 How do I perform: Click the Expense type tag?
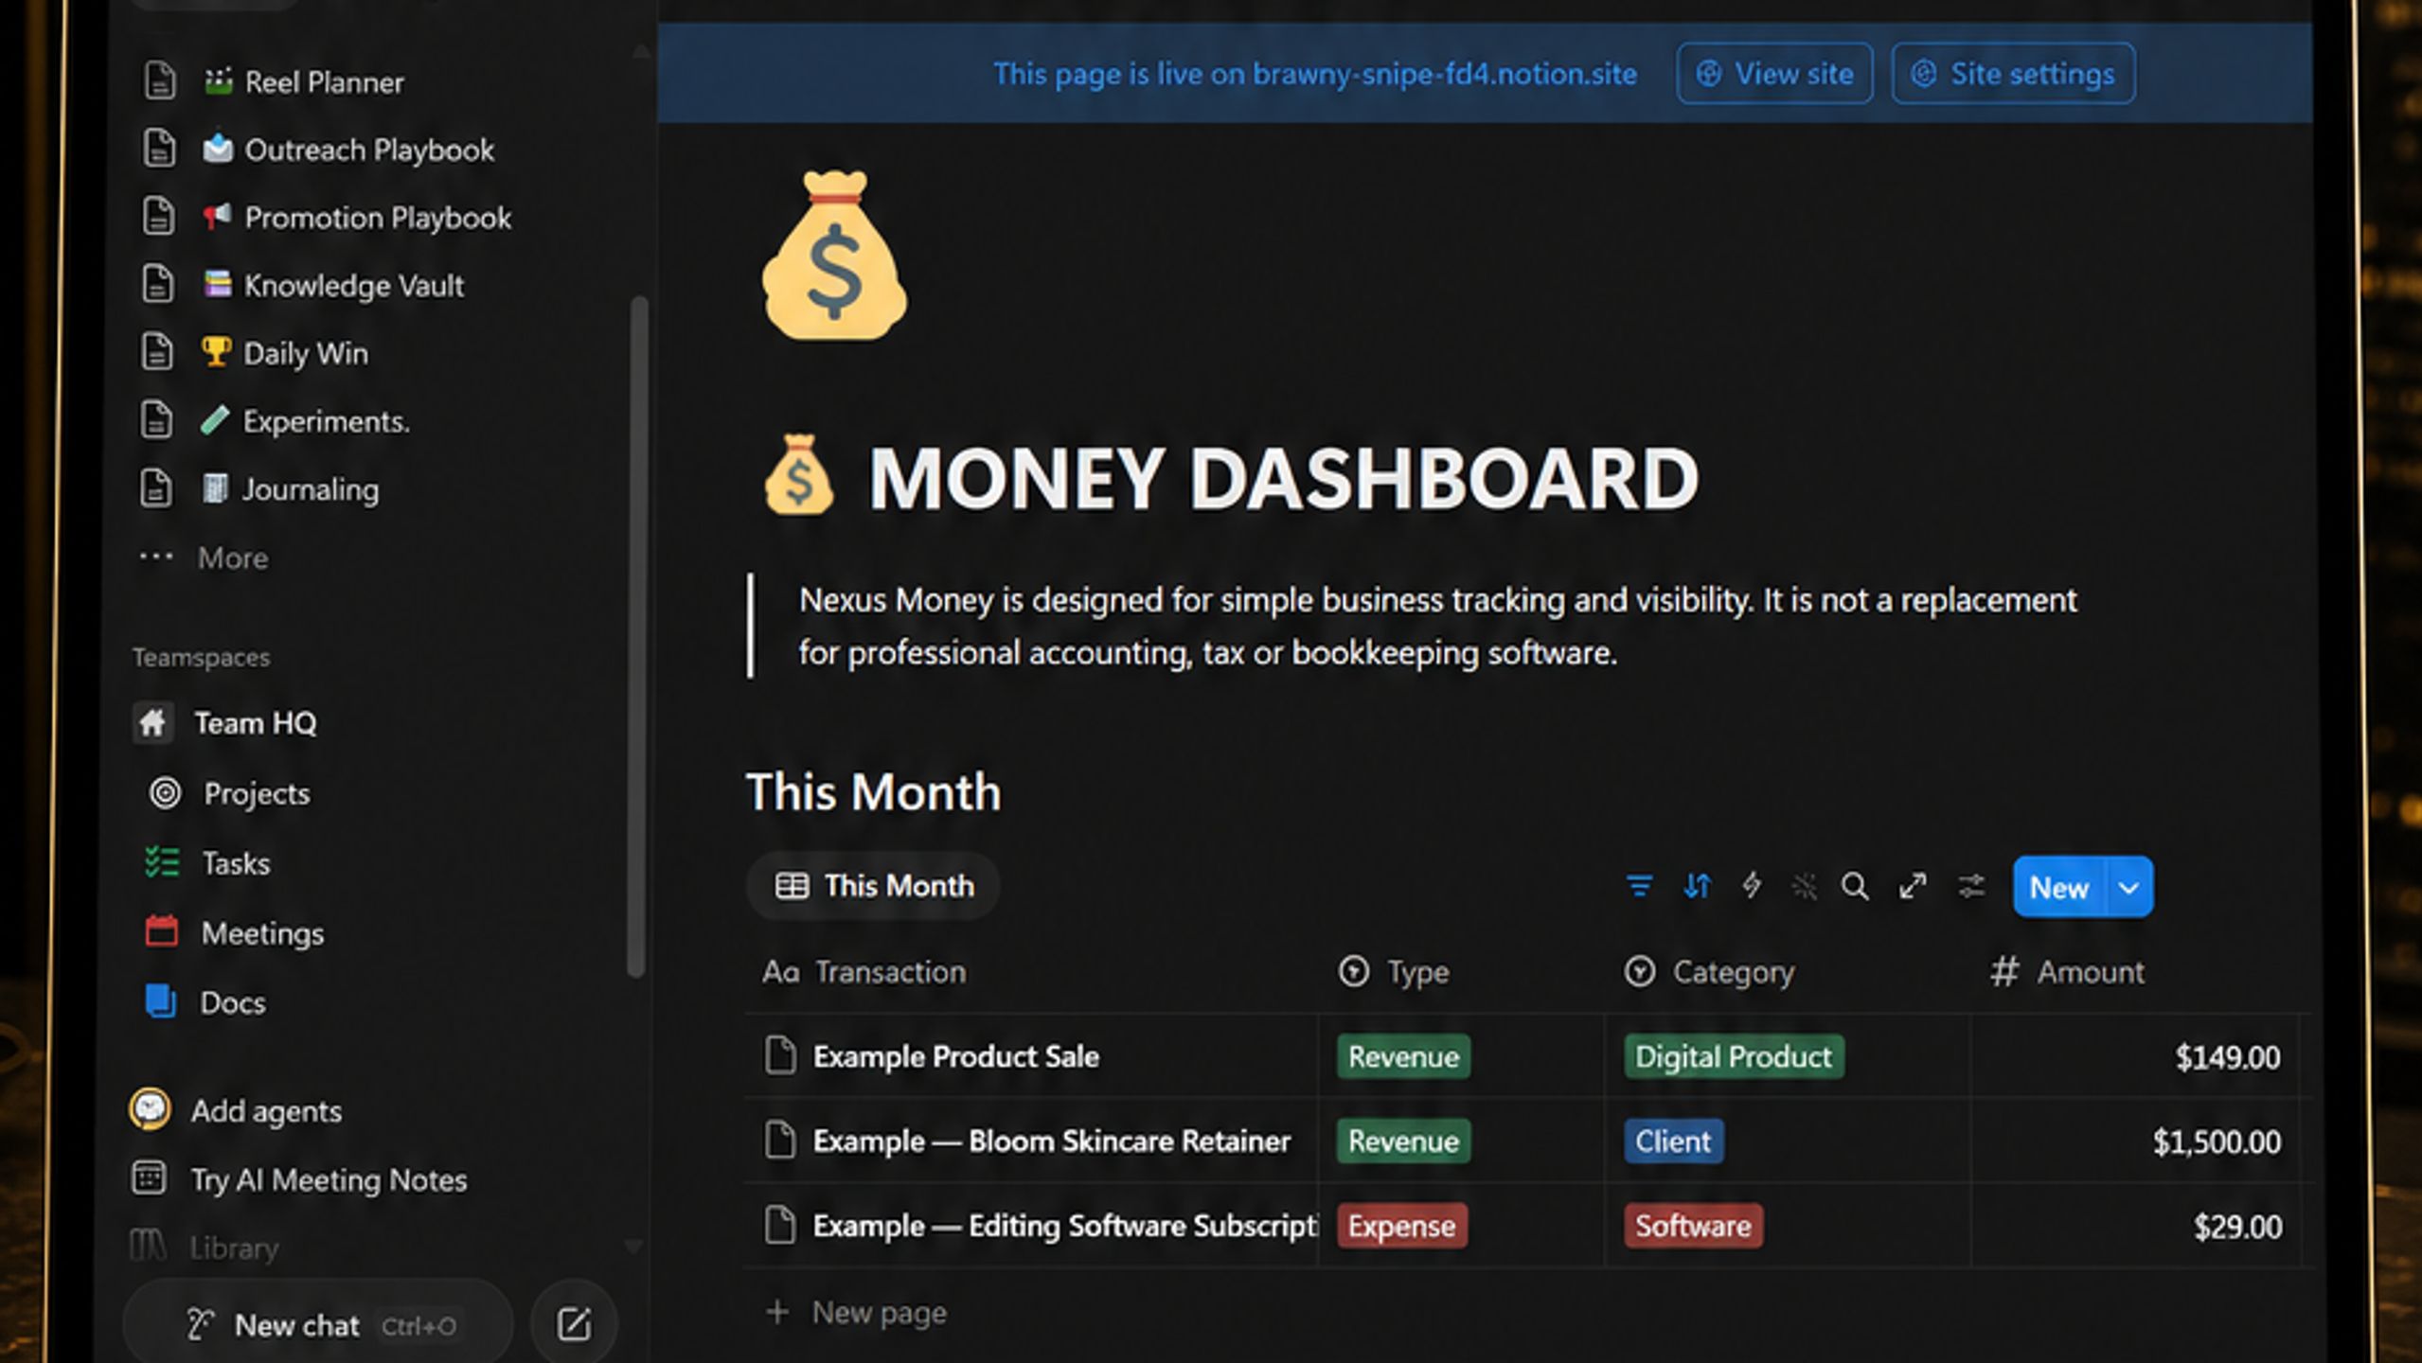[1401, 1226]
